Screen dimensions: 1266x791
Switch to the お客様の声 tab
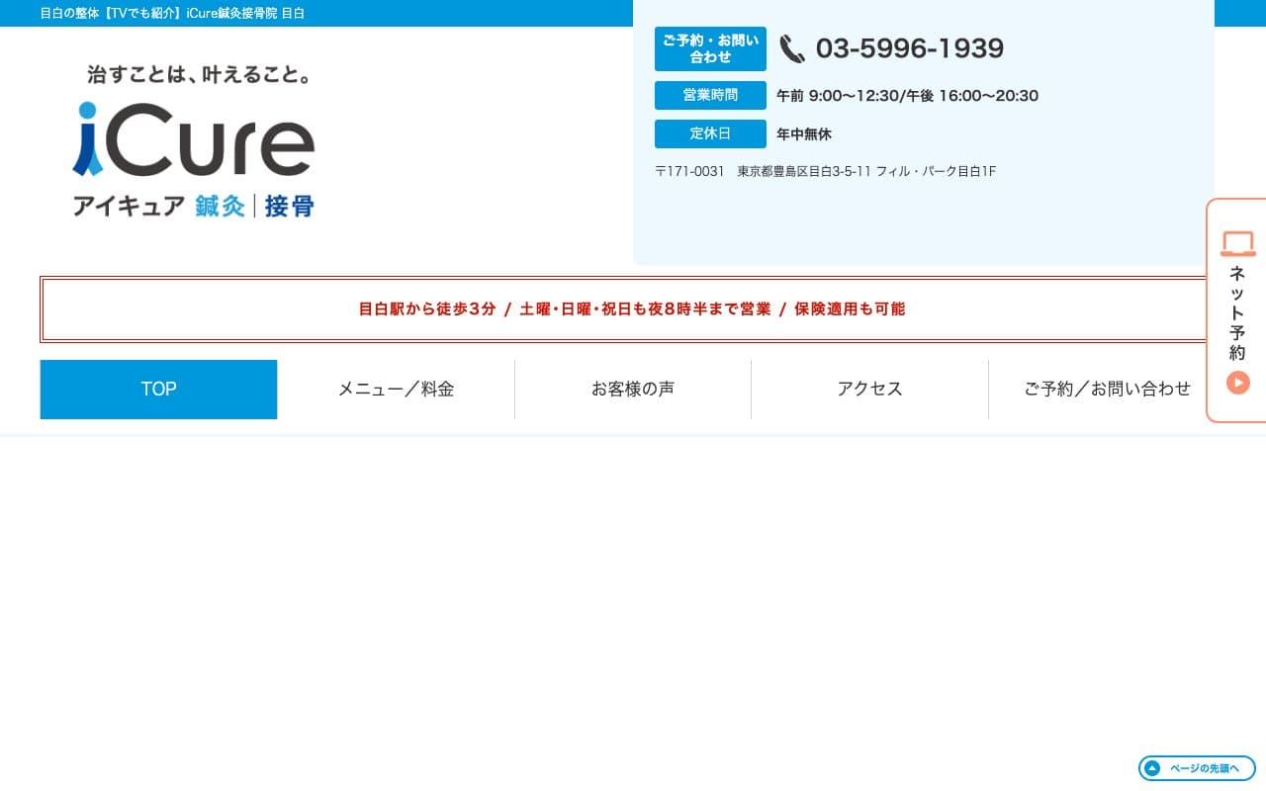pos(632,389)
